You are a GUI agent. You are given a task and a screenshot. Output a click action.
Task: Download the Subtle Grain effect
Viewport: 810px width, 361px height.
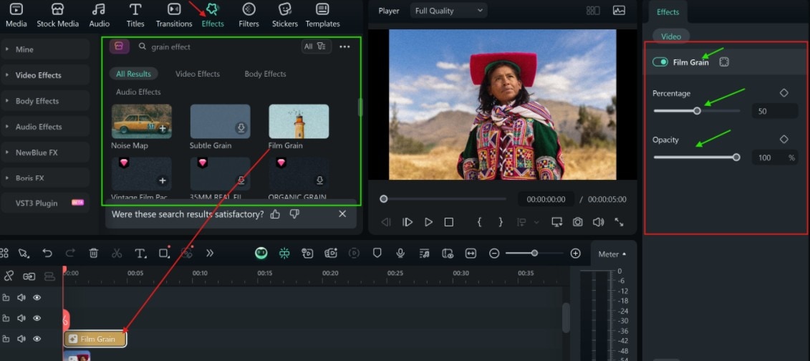pos(241,128)
